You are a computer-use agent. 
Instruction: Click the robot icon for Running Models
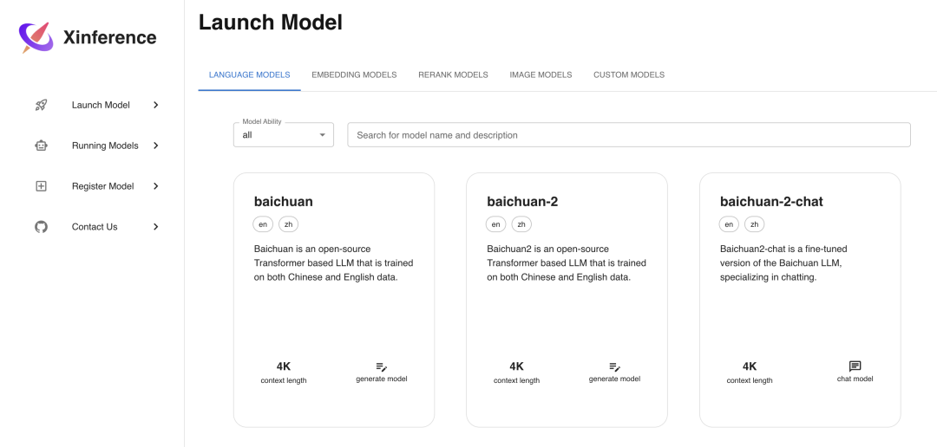click(41, 146)
